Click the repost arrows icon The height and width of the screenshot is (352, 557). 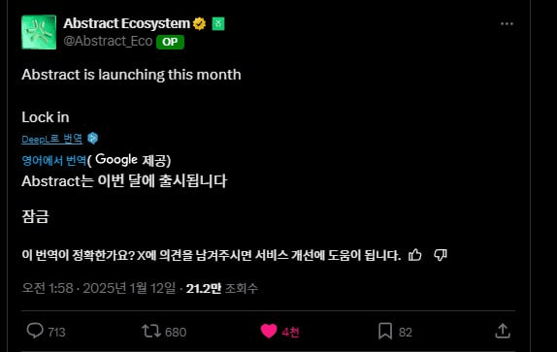click(151, 331)
